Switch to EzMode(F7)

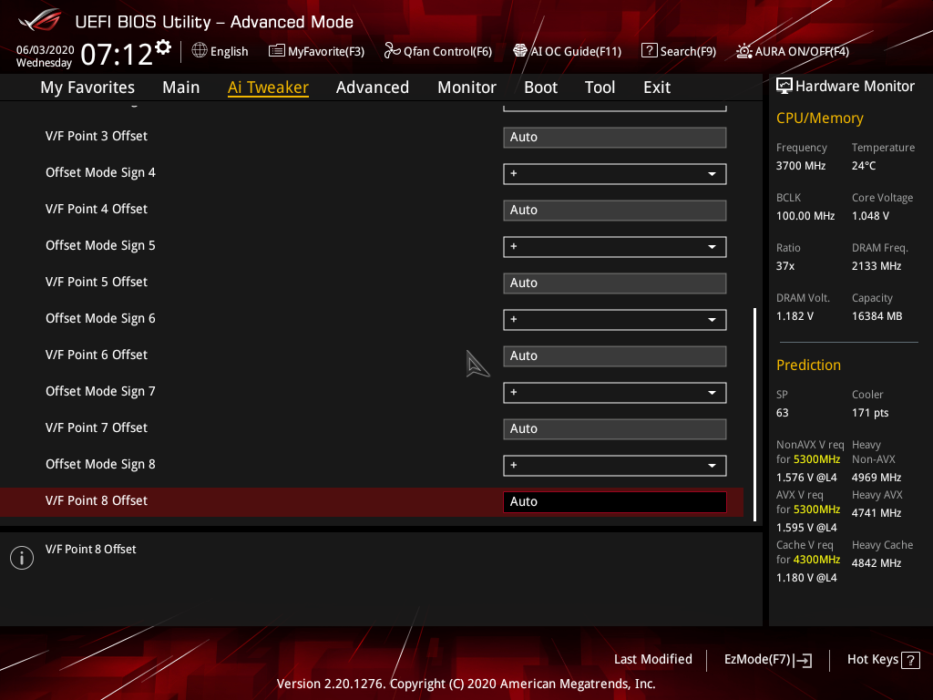pyautogui.click(x=766, y=659)
